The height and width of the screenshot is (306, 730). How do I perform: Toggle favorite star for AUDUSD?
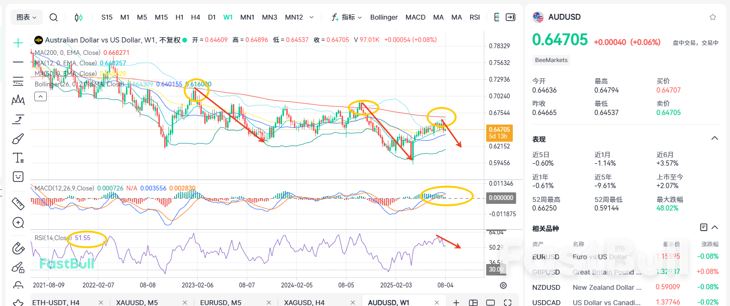[713, 17]
